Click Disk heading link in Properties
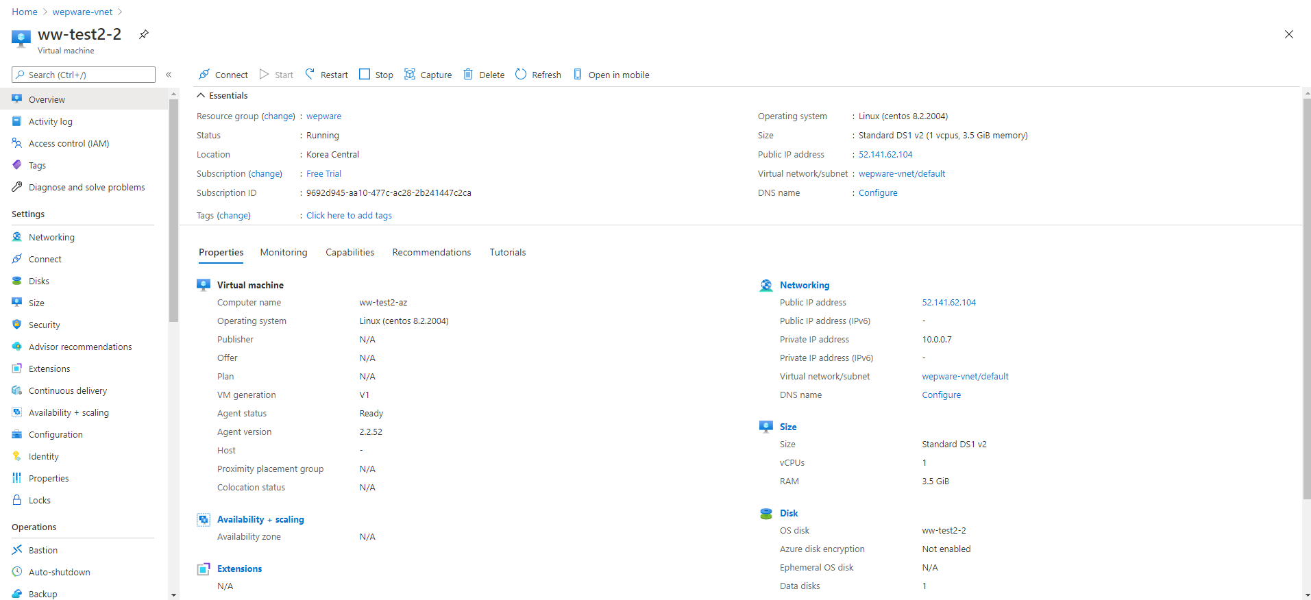Image resolution: width=1311 pixels, height=600 pixels. pyautogui.click(x=789, y=513)
